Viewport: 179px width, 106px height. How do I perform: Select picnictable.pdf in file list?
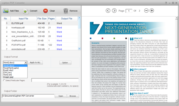coord(18,49)
